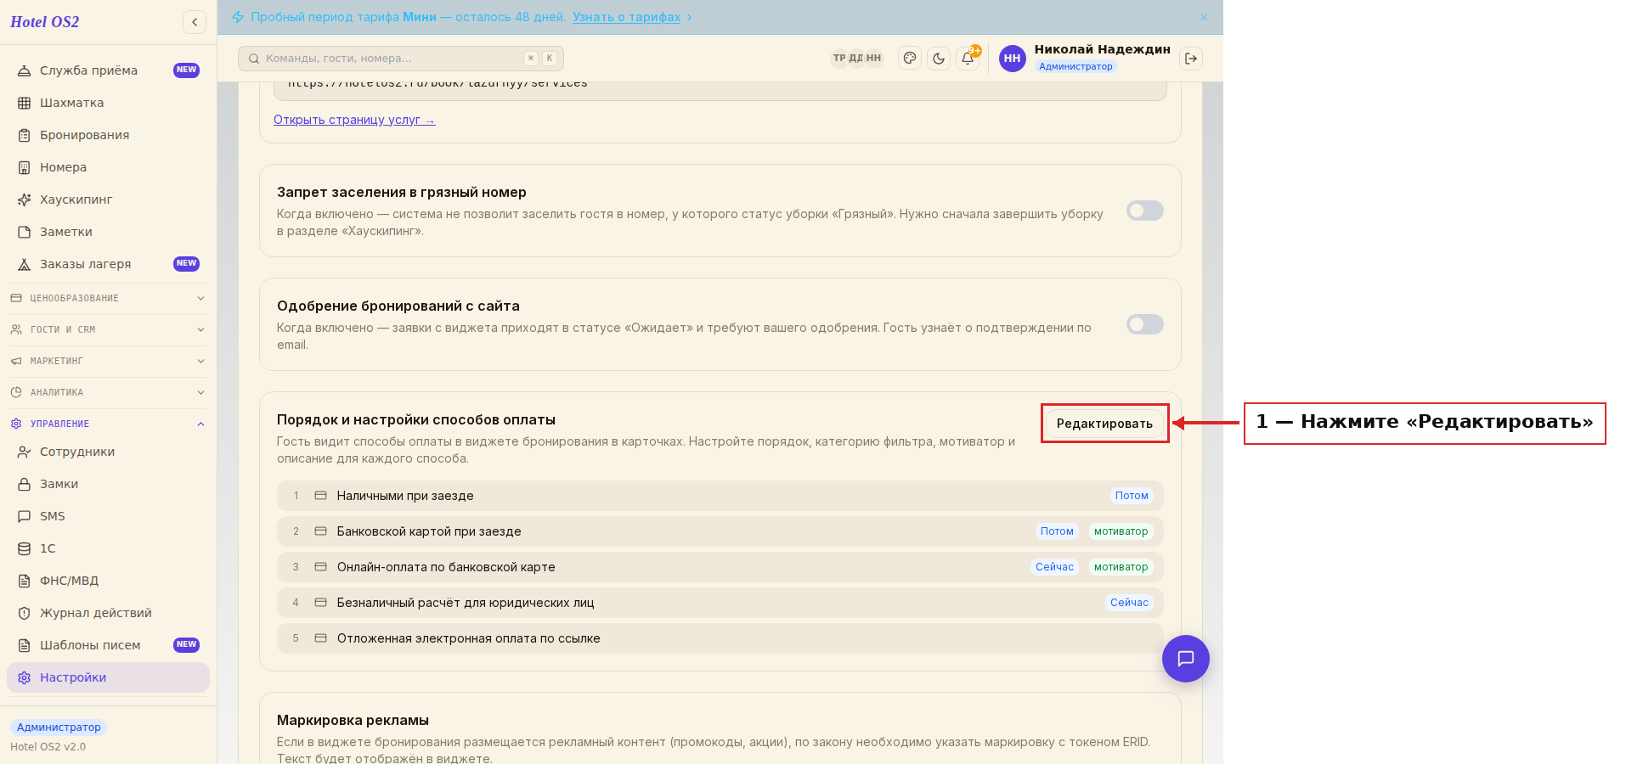Open Служба приёма in the sidebar
Viewport: 1626px width, 764px height.
click(108, 70)
